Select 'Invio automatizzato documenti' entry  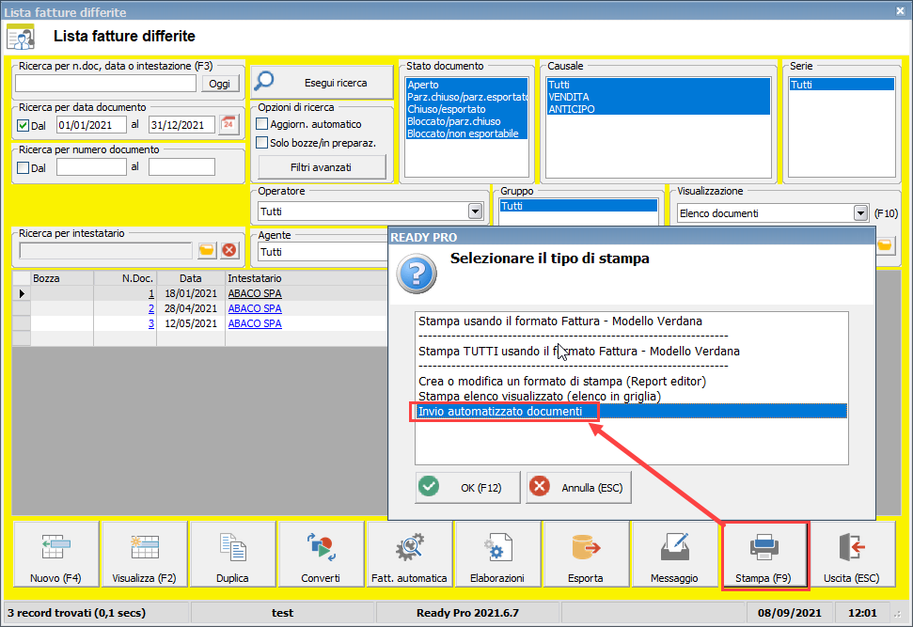[x=632, y=412]
